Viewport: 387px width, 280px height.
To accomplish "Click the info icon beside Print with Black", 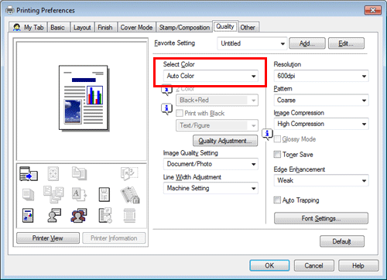I will (x=166, y=109).
